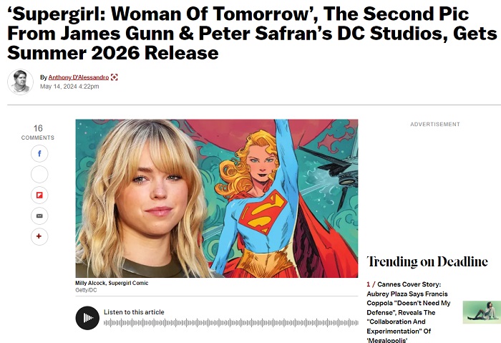The image size is (501, 343).
Task: Open the Cannes Cover Story trending link
Action: (409, 312)
